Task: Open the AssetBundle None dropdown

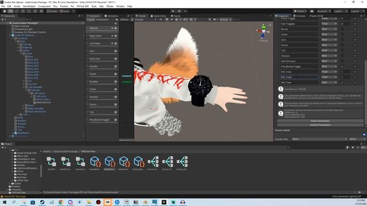Action: [x=319, y=139]
